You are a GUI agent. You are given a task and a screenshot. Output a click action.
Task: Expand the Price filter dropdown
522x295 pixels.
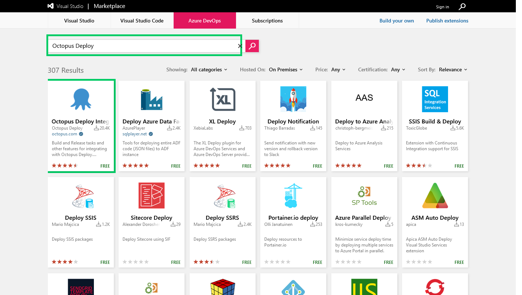338,69
